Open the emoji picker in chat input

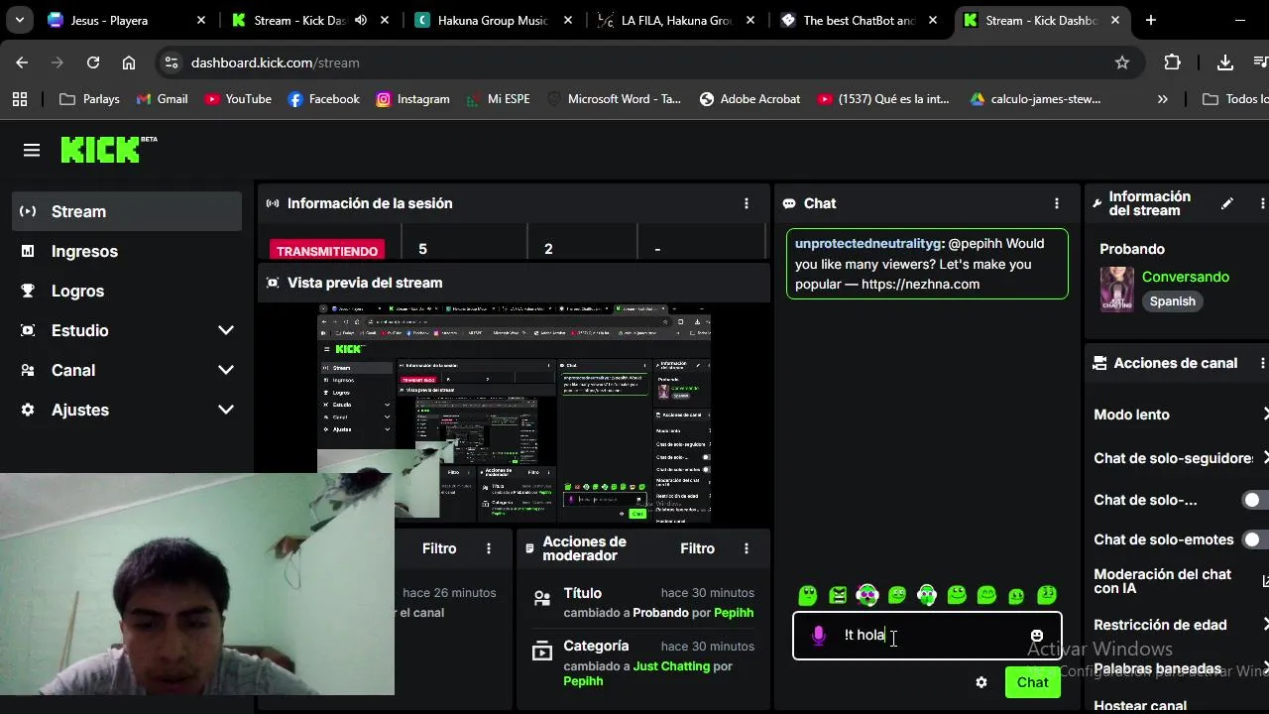[x=1037, y=636]
